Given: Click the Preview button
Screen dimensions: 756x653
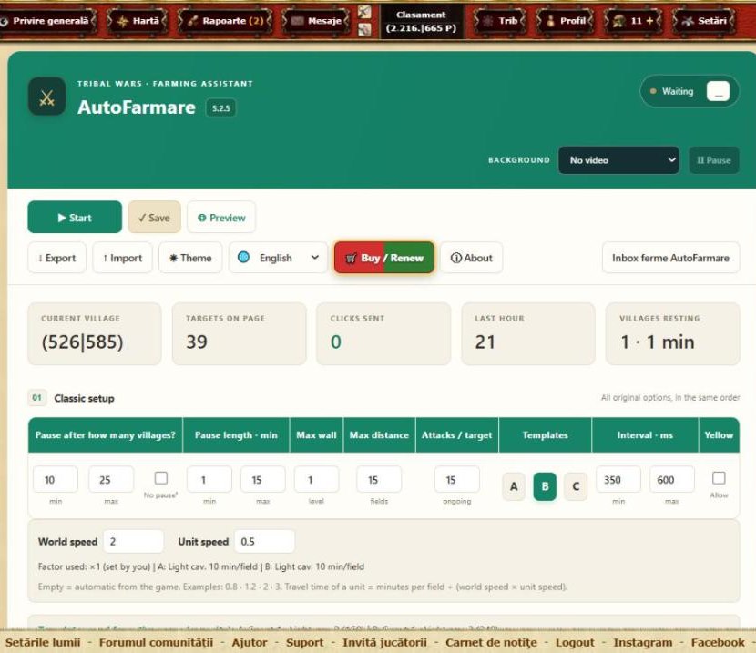Looking at the screenshot, I should point(221,218).
